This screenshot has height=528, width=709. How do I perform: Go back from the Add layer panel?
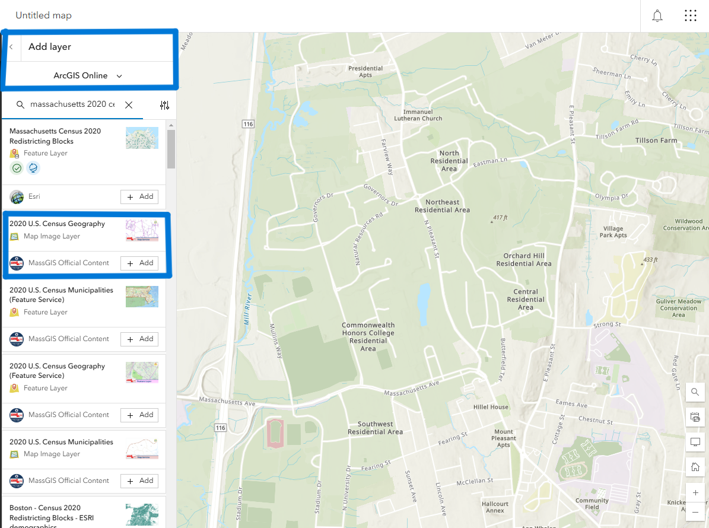[x=11, y=46]
